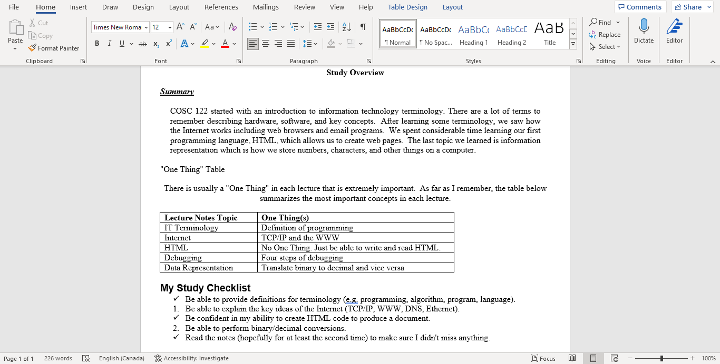Open the Clipboard pane dialog launcher
The width and height of the screenshot is (720, 364).
click(83, 61)
